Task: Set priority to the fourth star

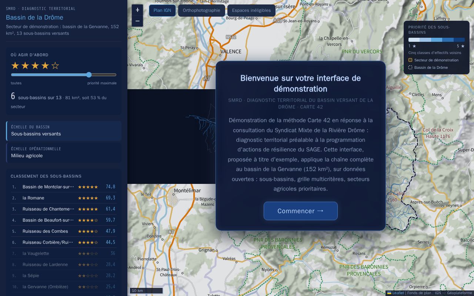Action: 45,66
